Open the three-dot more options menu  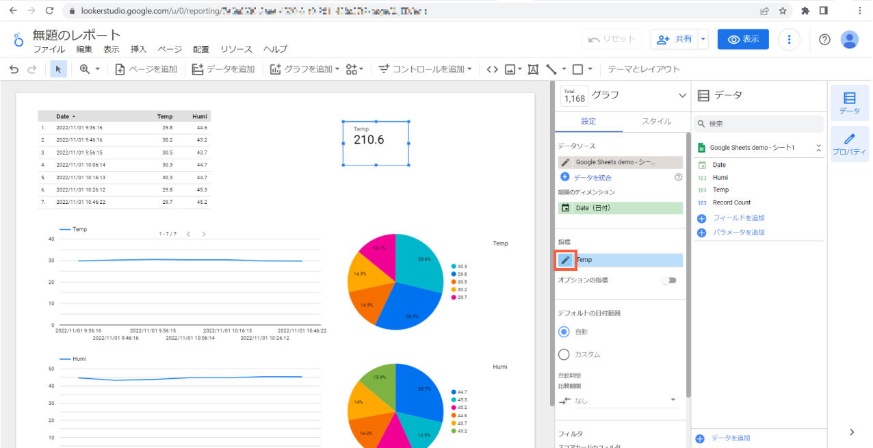tap(790, 40)
